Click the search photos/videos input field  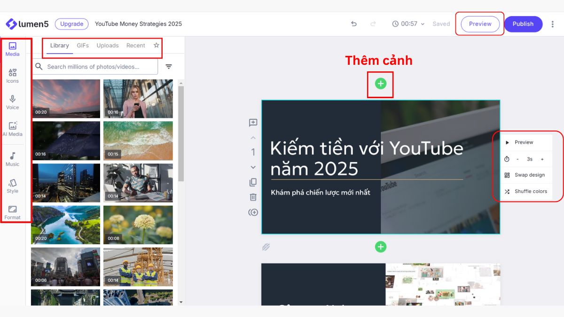(94, 67)
